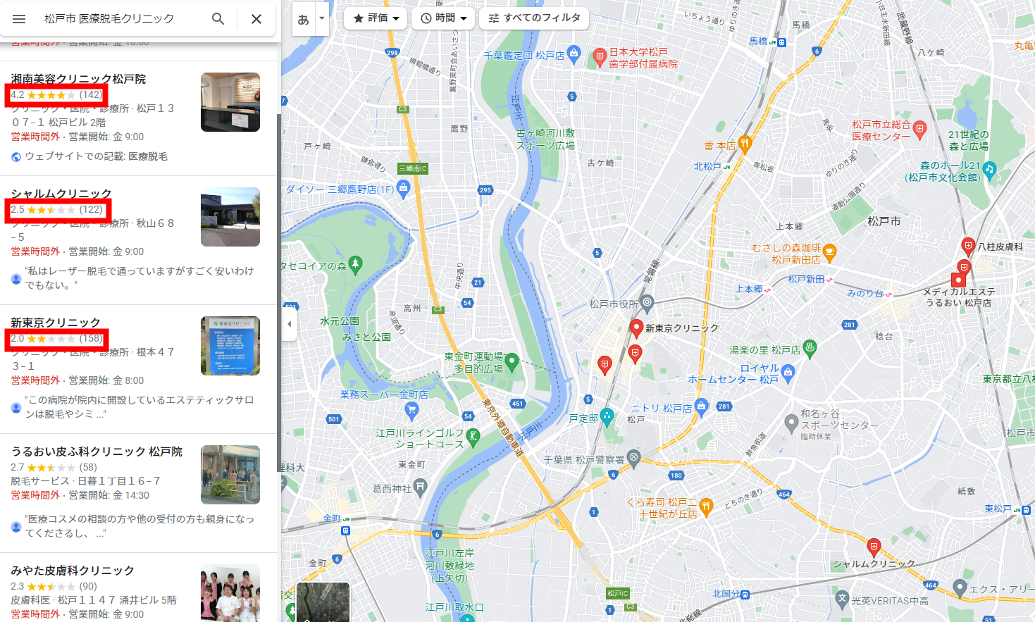
Task: Open the あ input language dropdown arrow
Action: click(322, 18)
